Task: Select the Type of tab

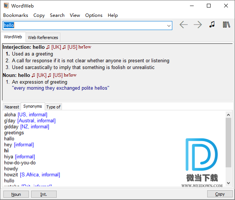Action: [53, 107]
